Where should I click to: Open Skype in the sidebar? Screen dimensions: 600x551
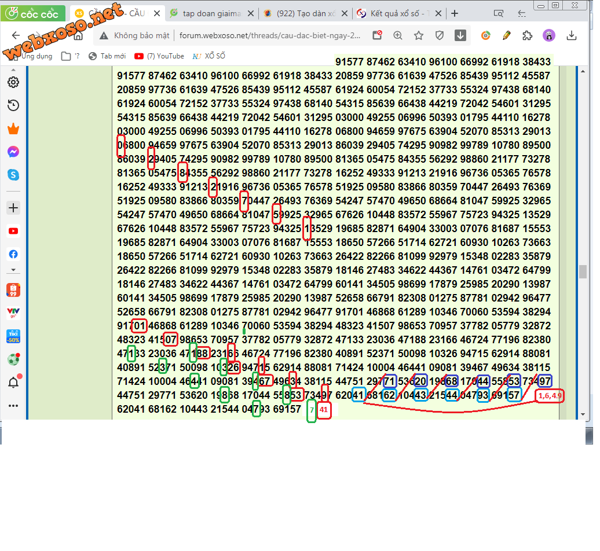point(13,174)
